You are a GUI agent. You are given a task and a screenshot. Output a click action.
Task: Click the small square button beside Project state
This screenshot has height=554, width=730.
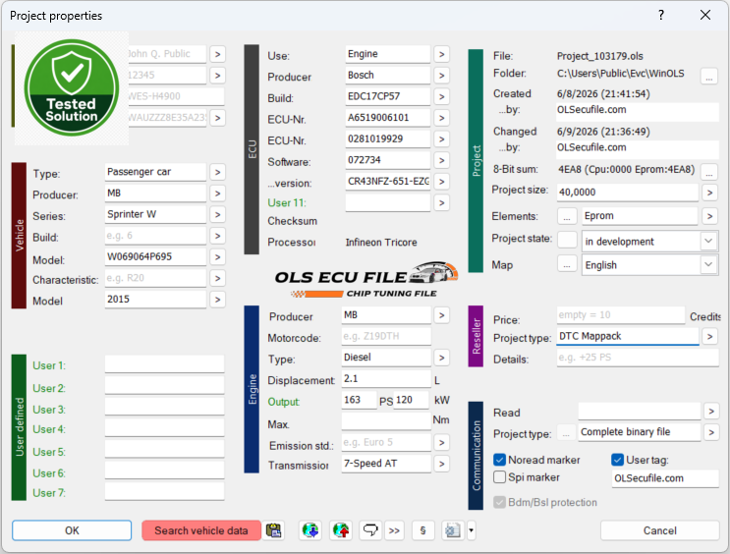coord(567,241)
